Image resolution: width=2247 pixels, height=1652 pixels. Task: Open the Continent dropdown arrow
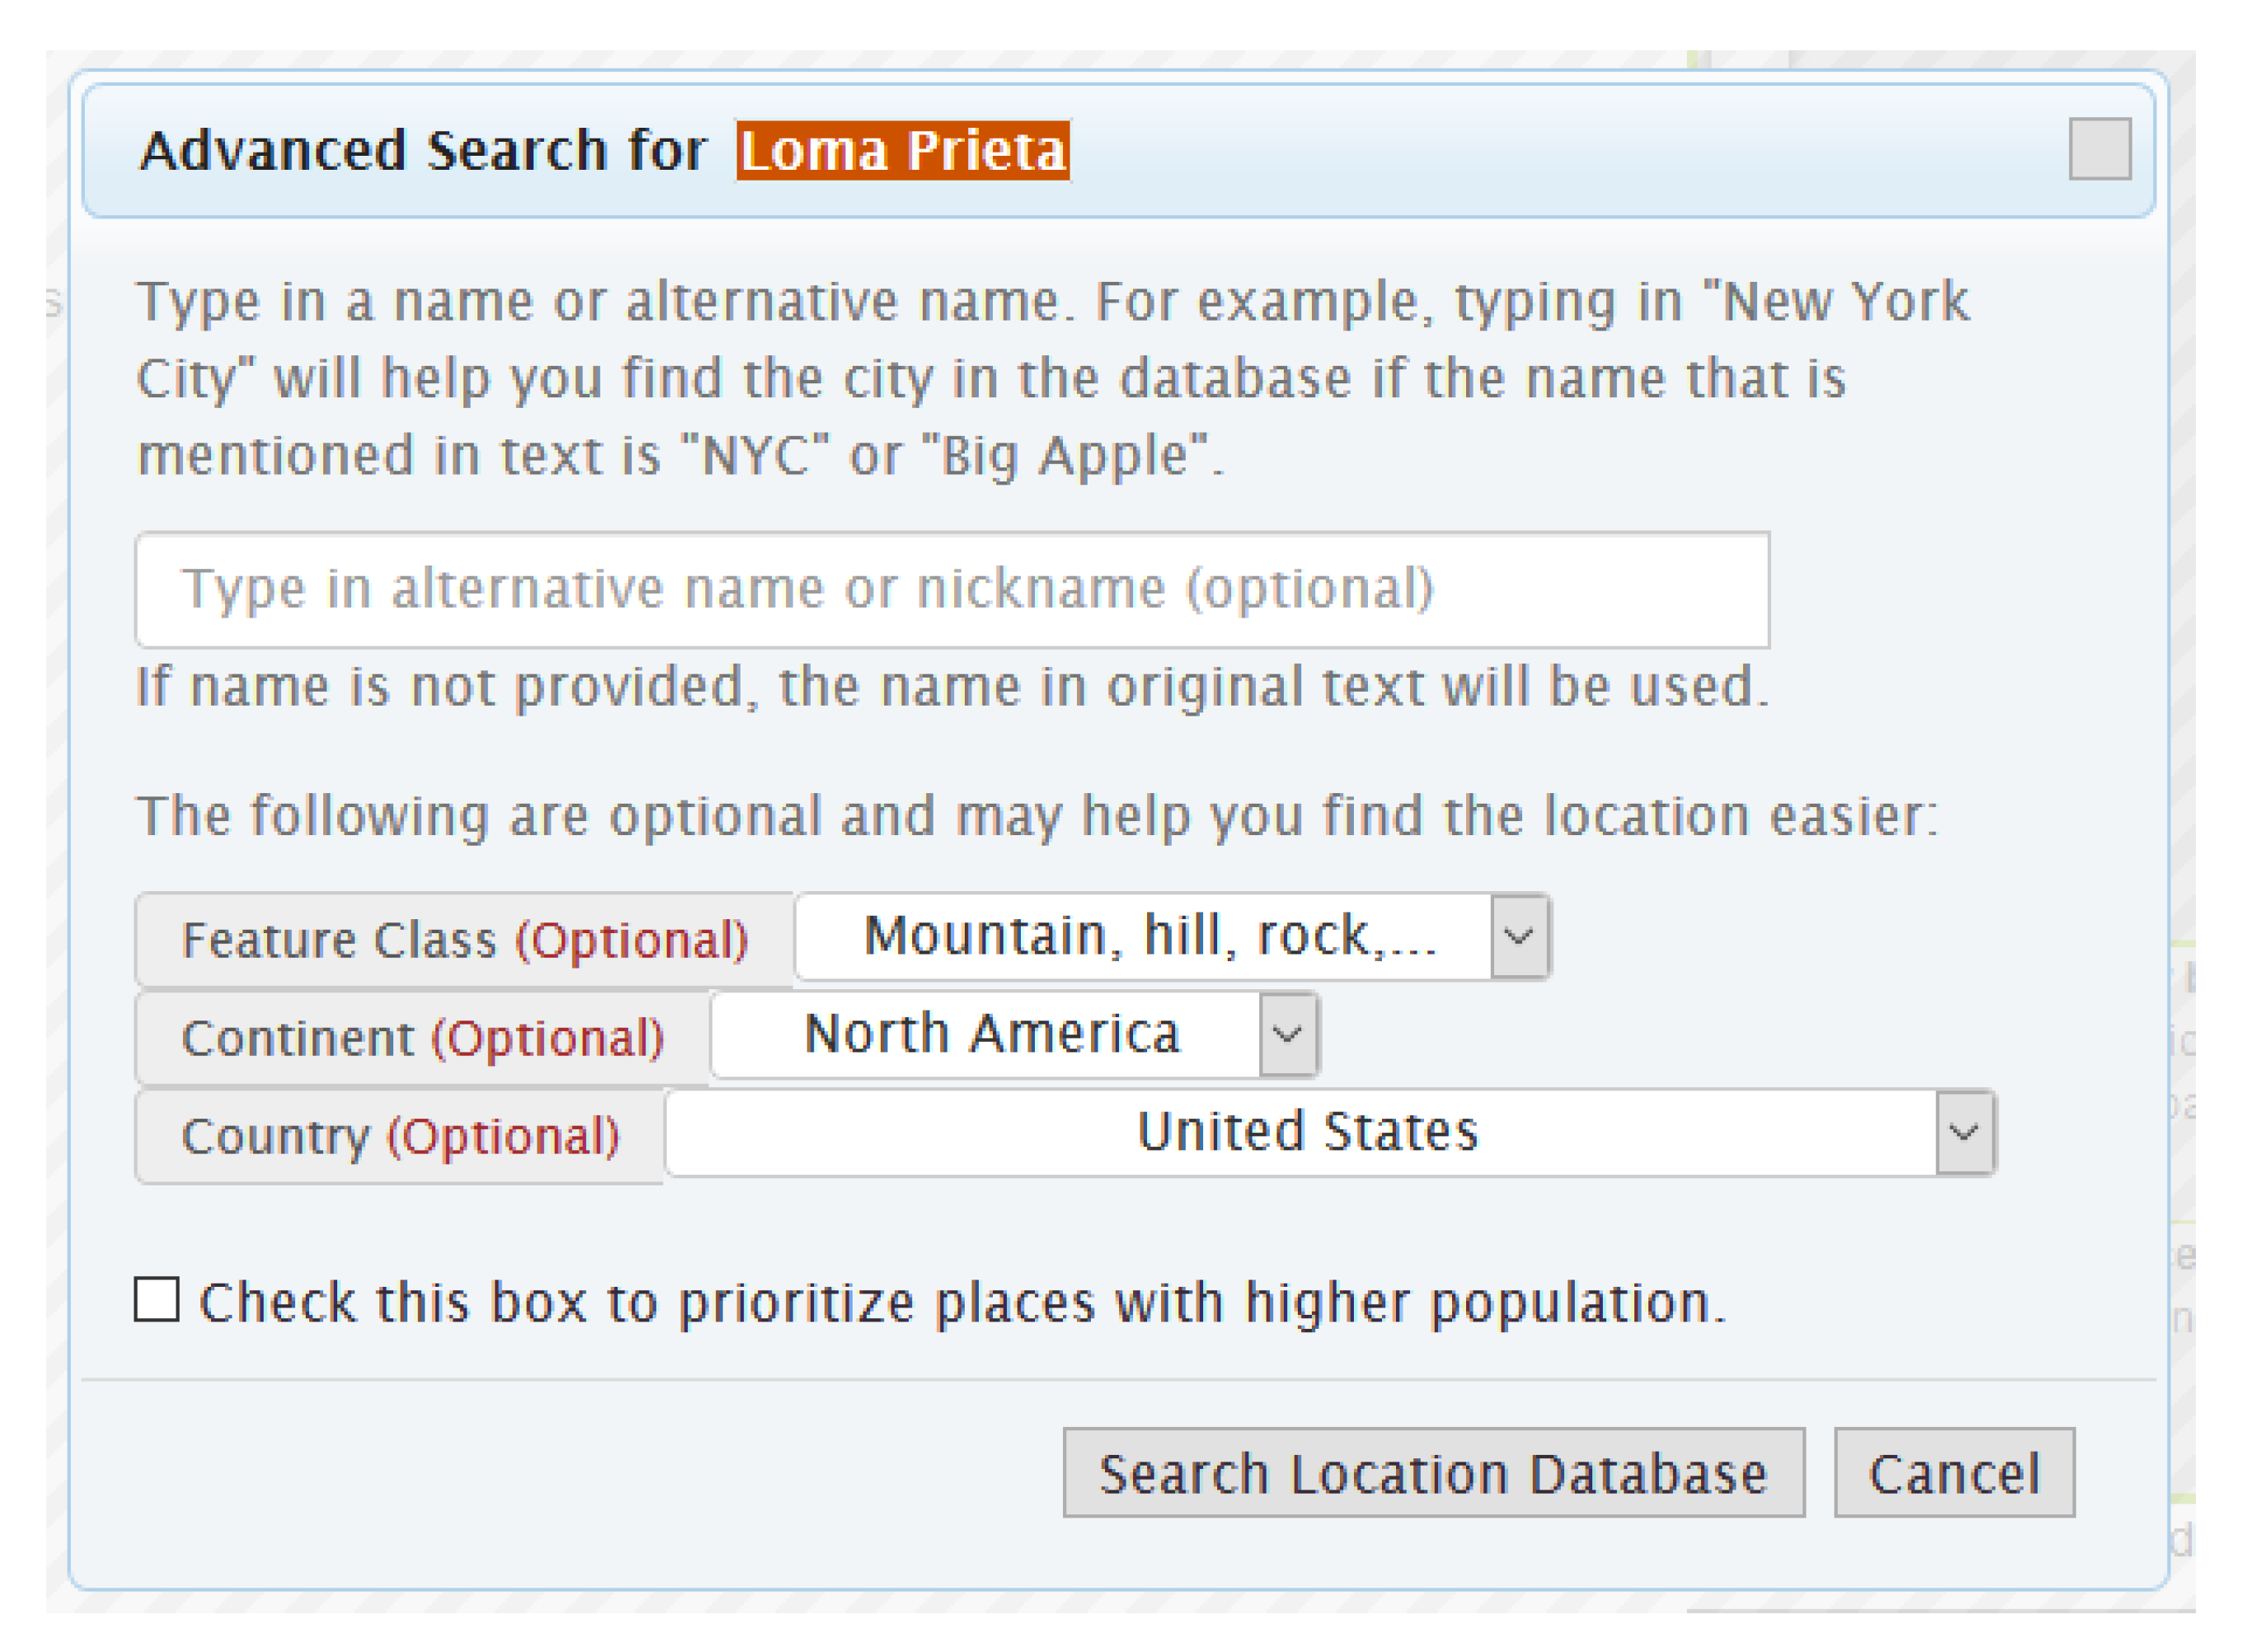pos(1287,1034)
